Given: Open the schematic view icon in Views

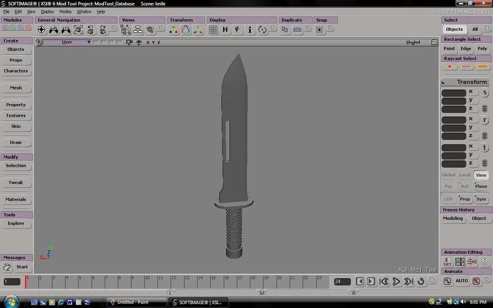Looking at the screenshot, I should point(138,30).
